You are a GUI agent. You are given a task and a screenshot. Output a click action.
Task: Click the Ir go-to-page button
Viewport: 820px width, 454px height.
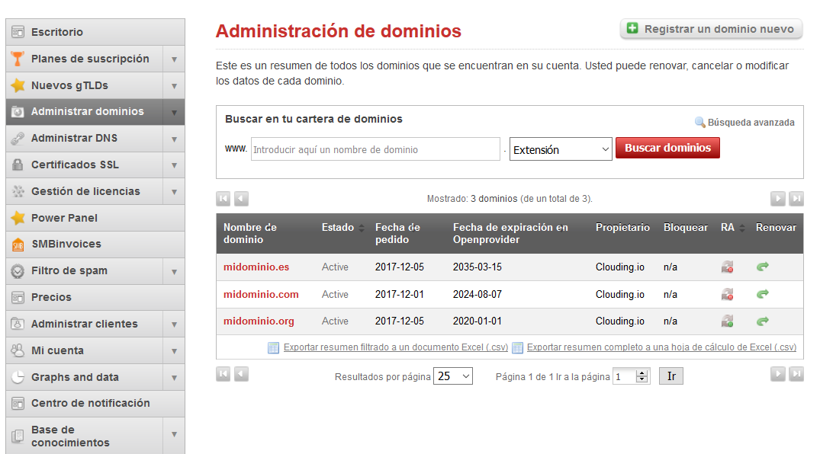pos(671,376)
